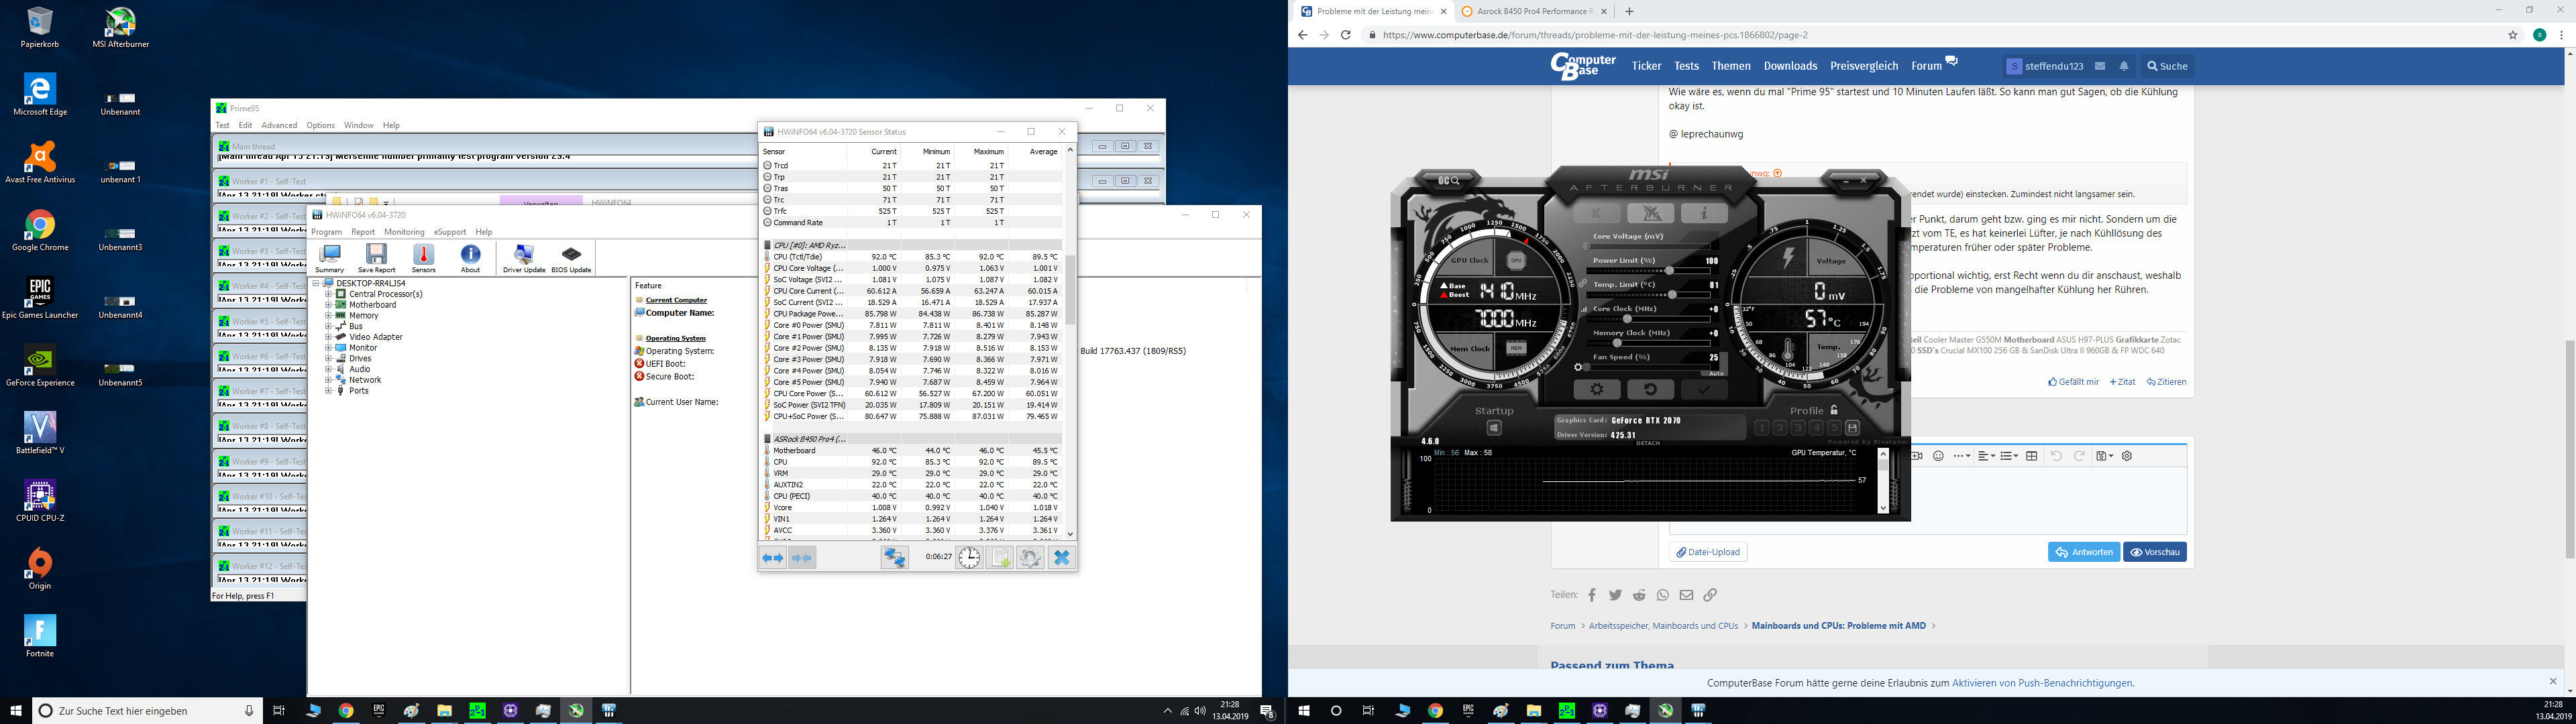Collapse DESKTOP-RR4LJS4 root node

coord(316,283)
